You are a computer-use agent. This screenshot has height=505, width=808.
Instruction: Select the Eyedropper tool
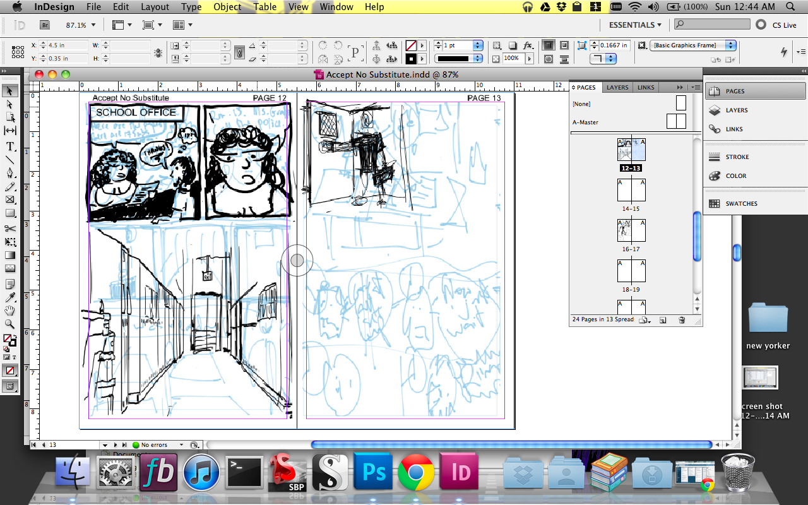[x=10, y=297]
